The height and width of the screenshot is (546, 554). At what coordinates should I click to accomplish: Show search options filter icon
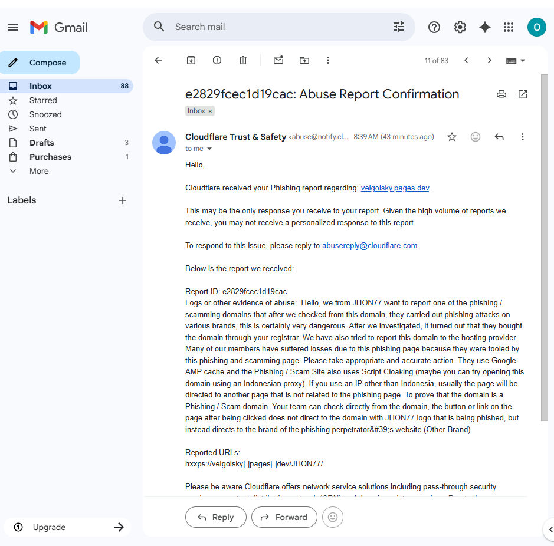[x=399, y=27]
